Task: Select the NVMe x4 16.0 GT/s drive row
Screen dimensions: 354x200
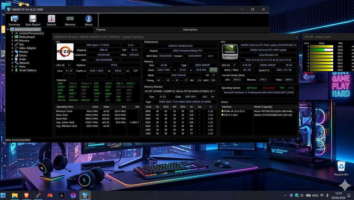Action: tap(259, 111)
